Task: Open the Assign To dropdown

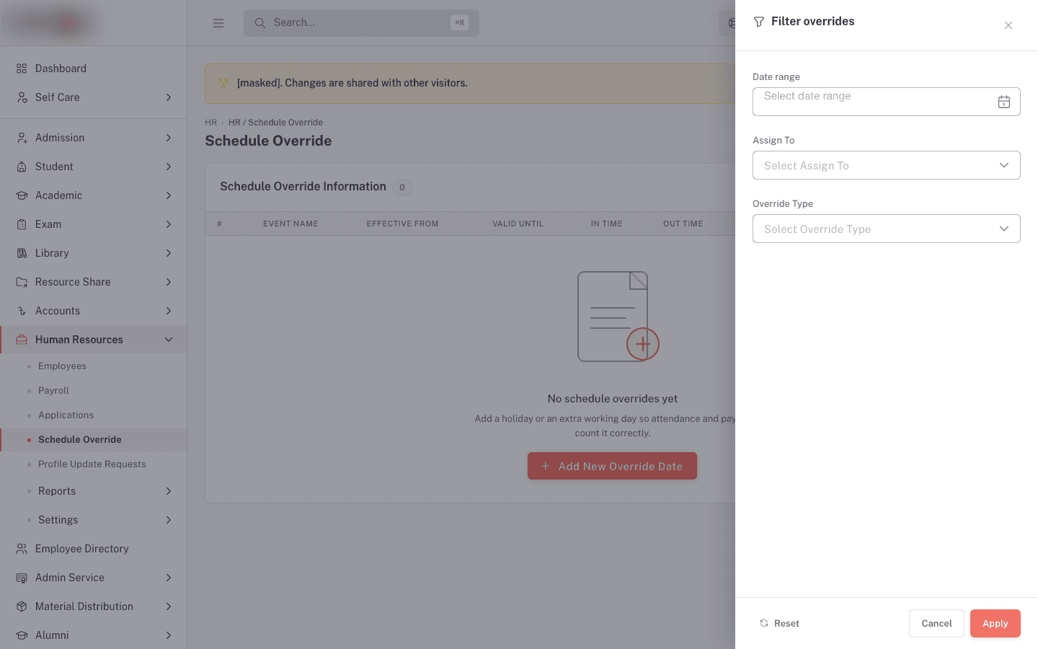Action: click(887, 165)
